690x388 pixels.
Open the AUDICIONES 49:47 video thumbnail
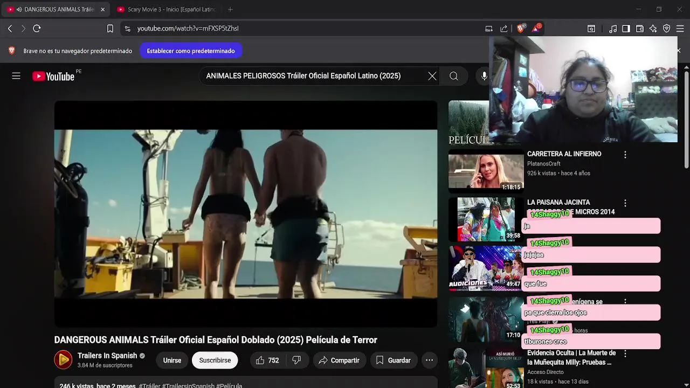point(486,268)
